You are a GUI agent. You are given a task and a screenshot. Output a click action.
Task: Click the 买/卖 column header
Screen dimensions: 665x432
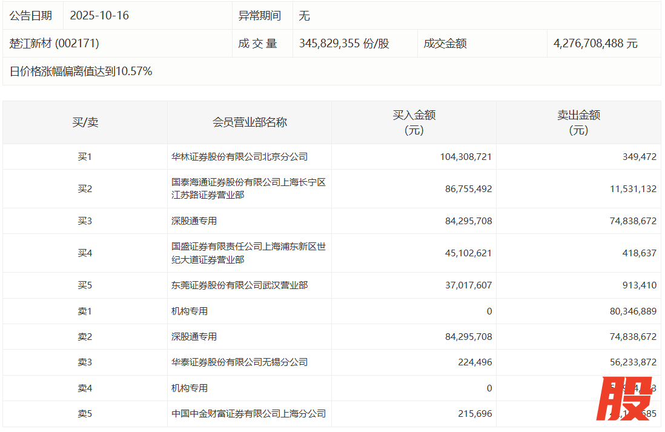tap(85, 122)
